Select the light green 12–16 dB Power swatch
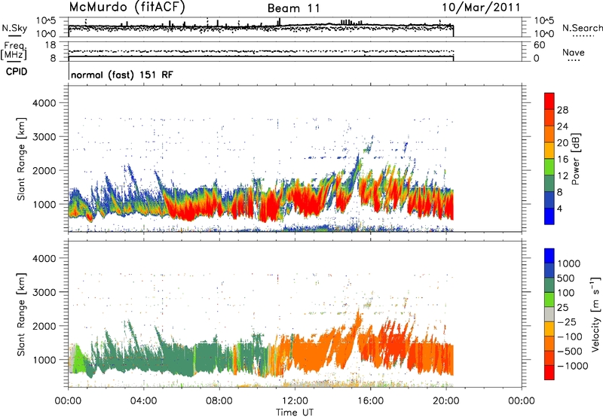Screen dimensions: 603x417 coord(549,167)
